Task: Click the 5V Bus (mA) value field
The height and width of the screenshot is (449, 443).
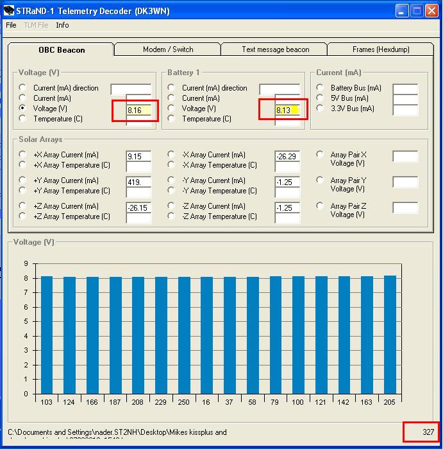Action: (x=405, y=100)
